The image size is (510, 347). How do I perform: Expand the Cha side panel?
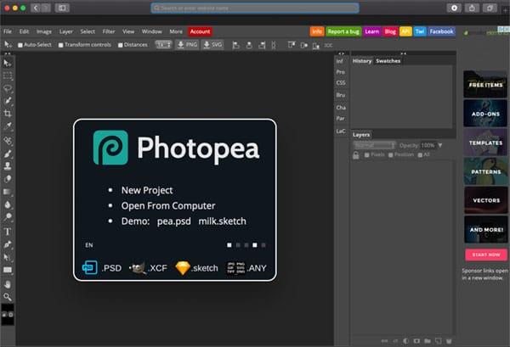point(341,108)
